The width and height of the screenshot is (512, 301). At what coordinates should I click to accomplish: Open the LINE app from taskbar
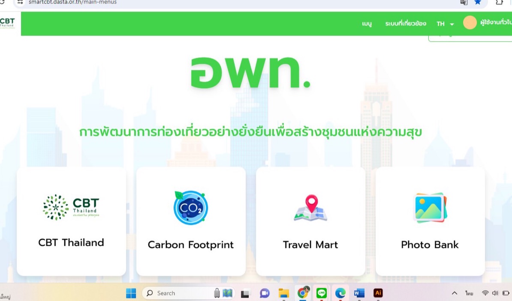(x=321, y=293)
